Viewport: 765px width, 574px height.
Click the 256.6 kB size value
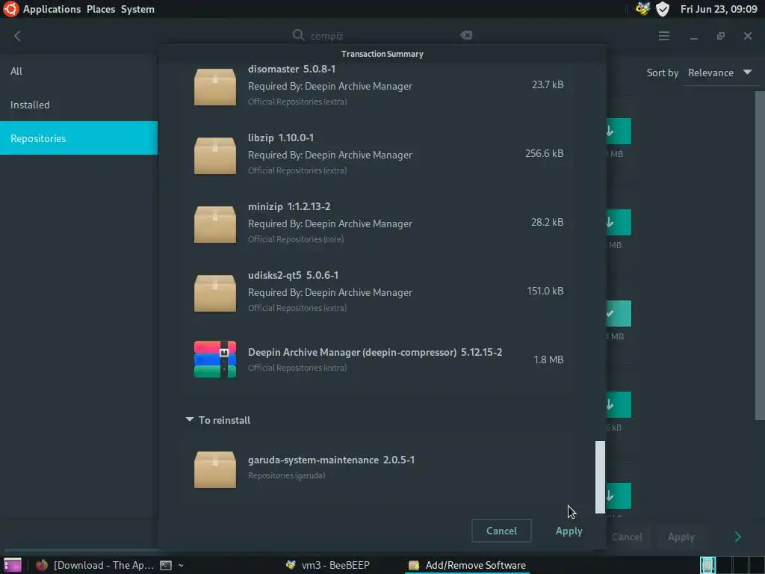point(544,153)
